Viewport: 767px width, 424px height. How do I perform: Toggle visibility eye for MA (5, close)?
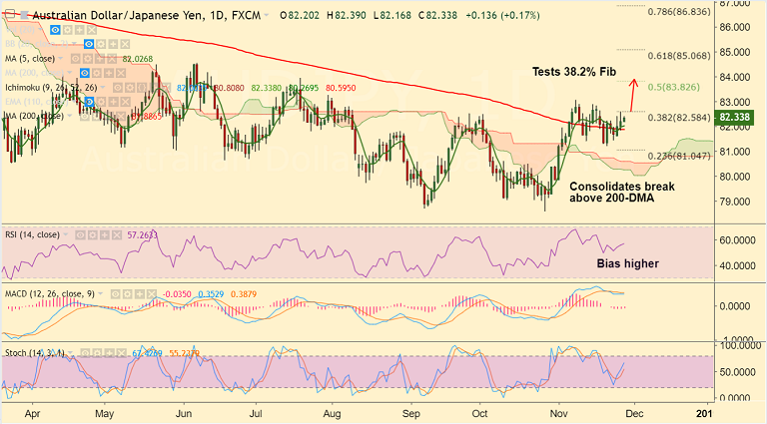click(x=75, y=59)
